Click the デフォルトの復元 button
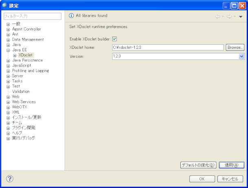This screenshot has width=248, height=188. tap(198, 165)
